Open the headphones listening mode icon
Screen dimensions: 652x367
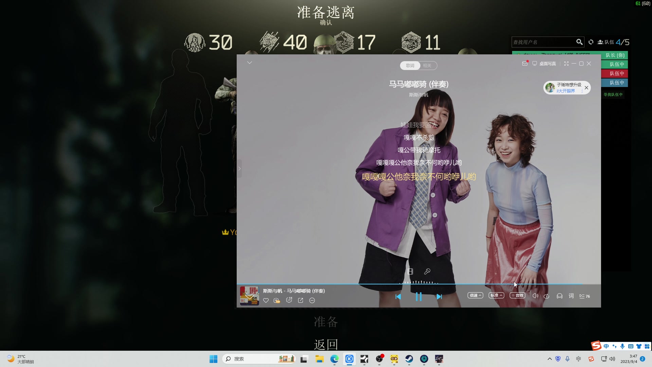point(560,296)
